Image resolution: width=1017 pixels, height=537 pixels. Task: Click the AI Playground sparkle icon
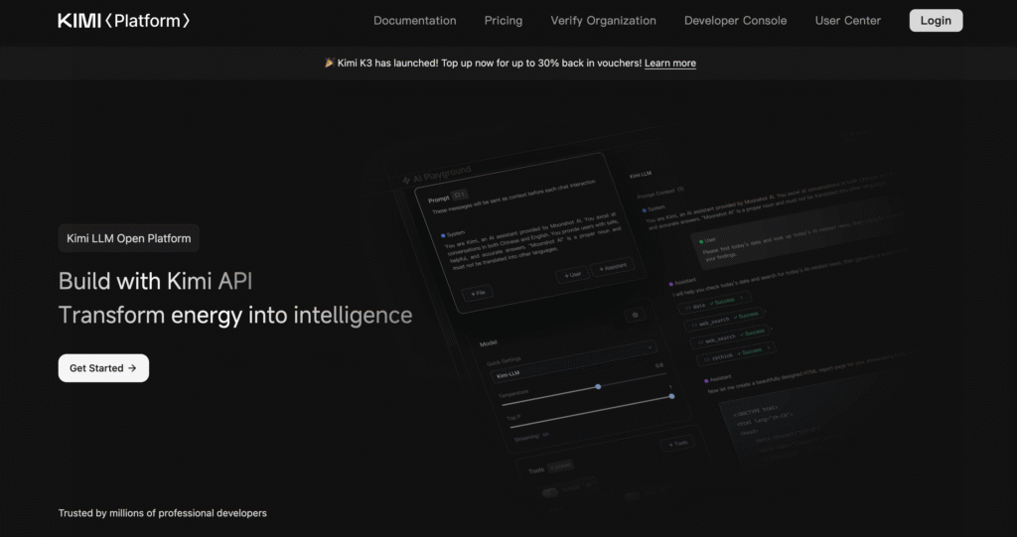tap(406, 181)
